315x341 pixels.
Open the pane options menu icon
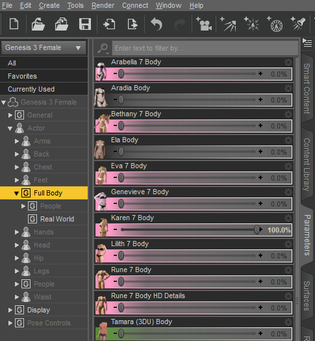tap(307, 43)
